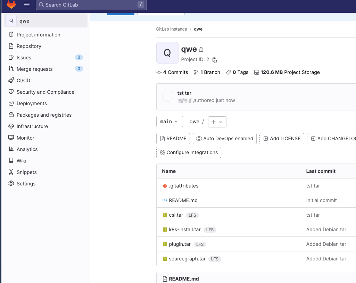Open Packages and registries menu

[44, 115]
